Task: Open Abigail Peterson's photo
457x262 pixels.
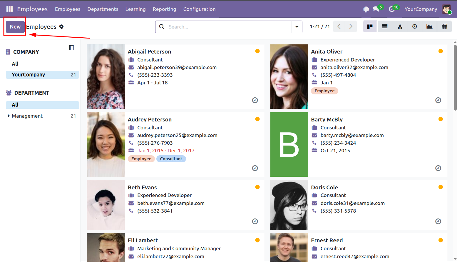Action: [106, 76]
